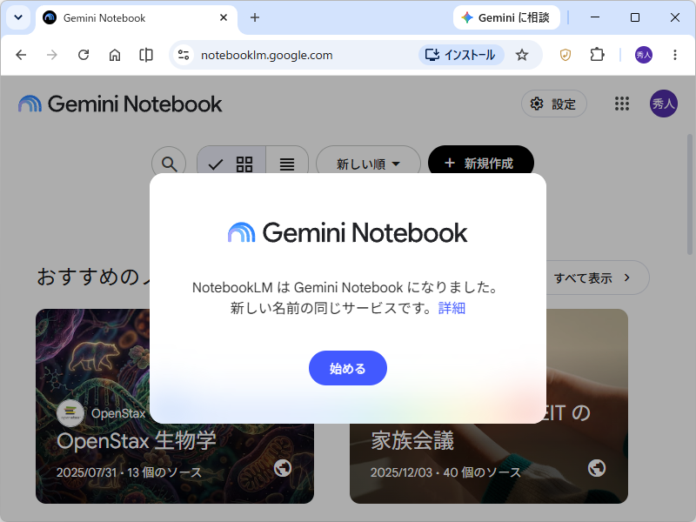Open the tab search dropdown arrow
The height and width of the screenshot is (522, 696).
[18, 17]
